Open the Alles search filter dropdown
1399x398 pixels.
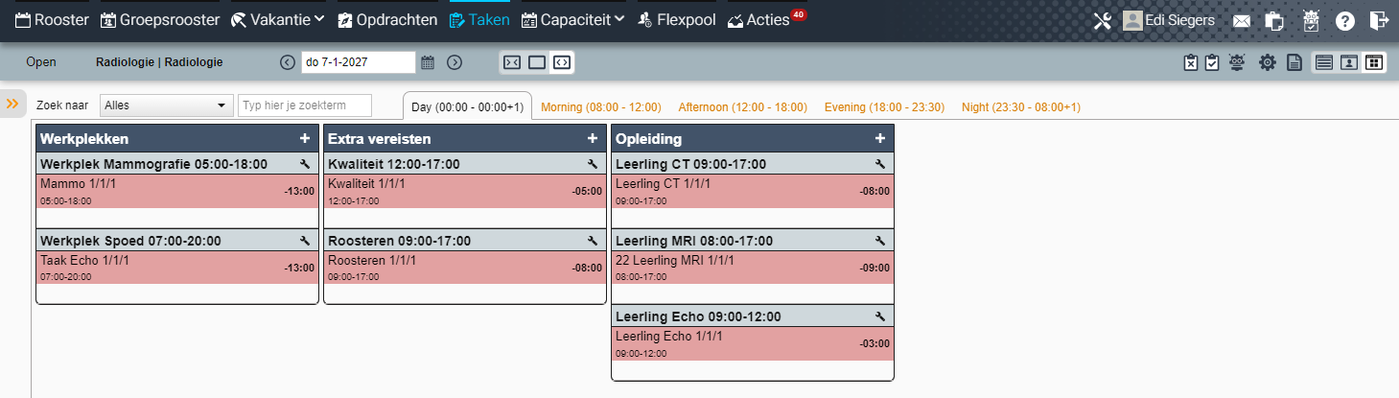[x=167, y=105]
